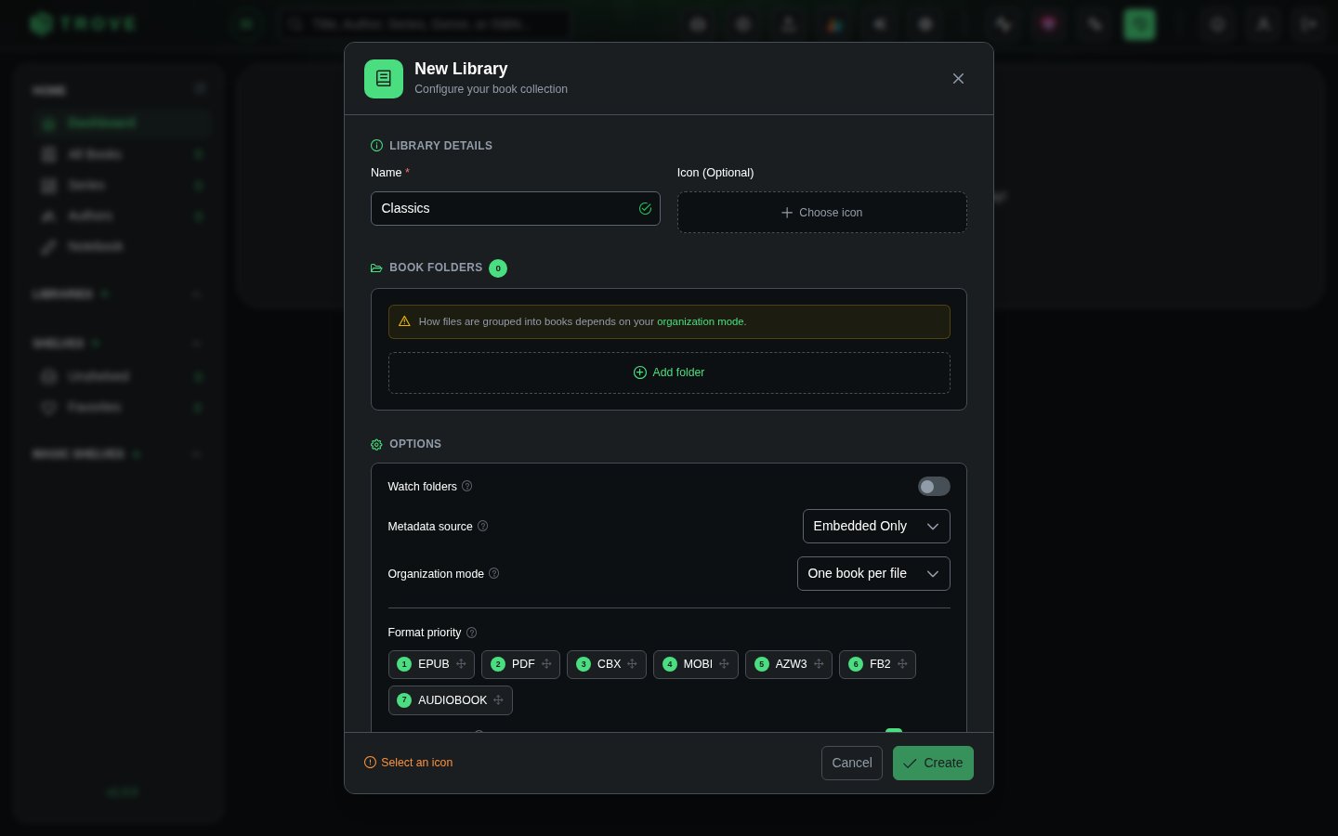Expand the Organization mode dropdown

point(873,573)
